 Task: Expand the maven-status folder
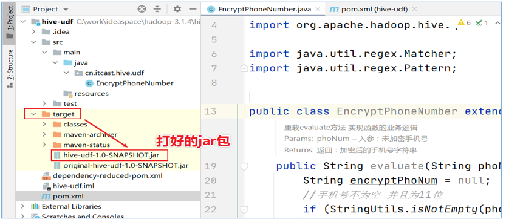(x=44, y=145)
